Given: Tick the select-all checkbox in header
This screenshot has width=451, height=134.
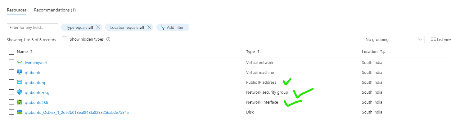Looking at the screenshot, I should pyautogui.click(x=11, y=52).
